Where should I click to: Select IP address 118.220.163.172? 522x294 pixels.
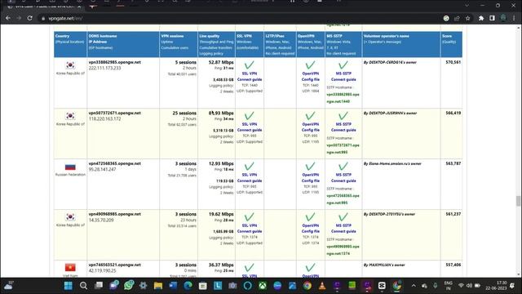pyautogui.click(x=105, y=118)
